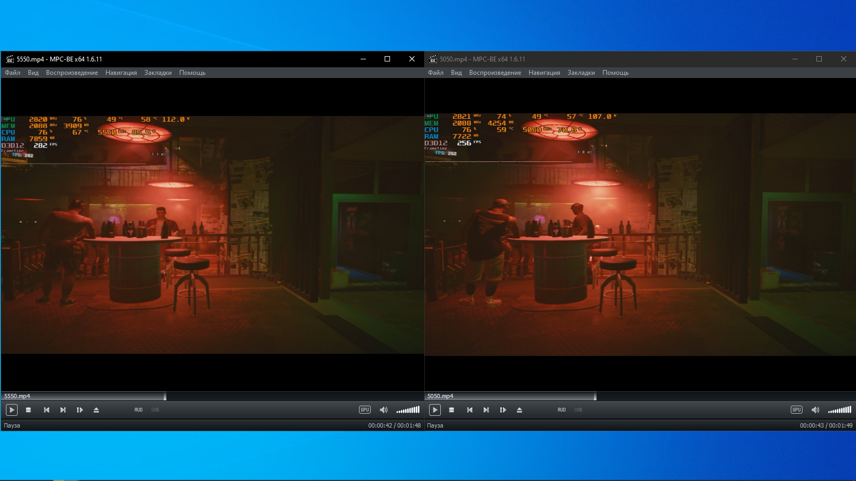Step one frame forward in 5550.mp4 player
856x481 pixels.
click(x=80, y=410)
